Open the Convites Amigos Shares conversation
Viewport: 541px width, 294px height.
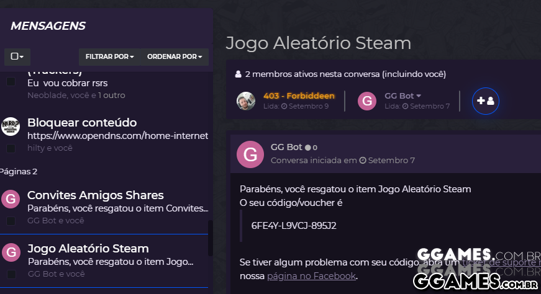click(x=96, y=195)
